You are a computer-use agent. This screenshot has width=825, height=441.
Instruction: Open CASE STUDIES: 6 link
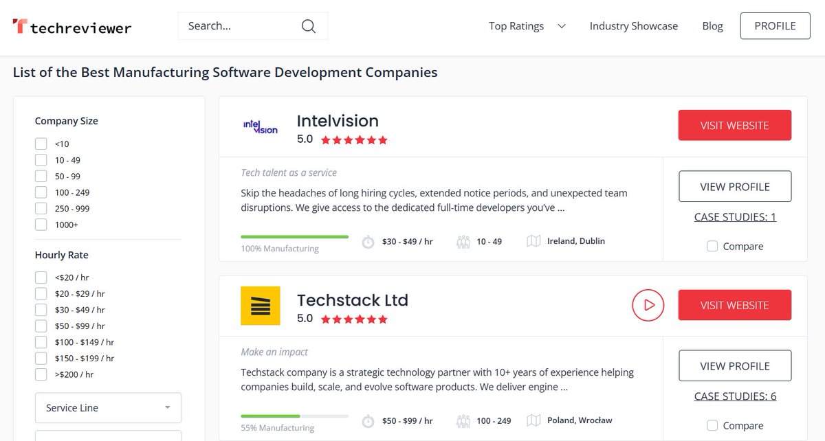[x=735, y=396]
